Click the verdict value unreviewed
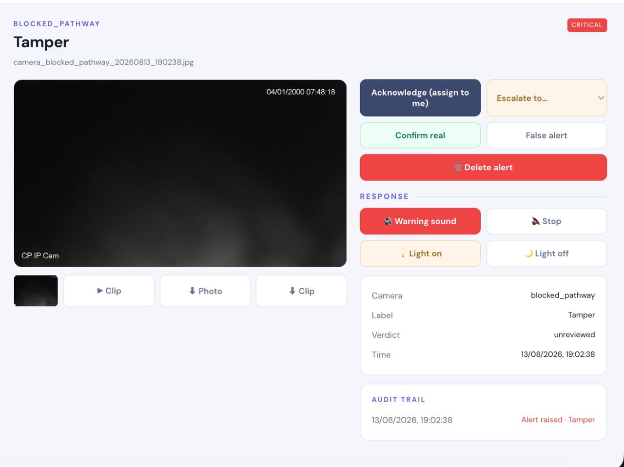This screenshot has width=624, height=467. [x=574, y=335]
